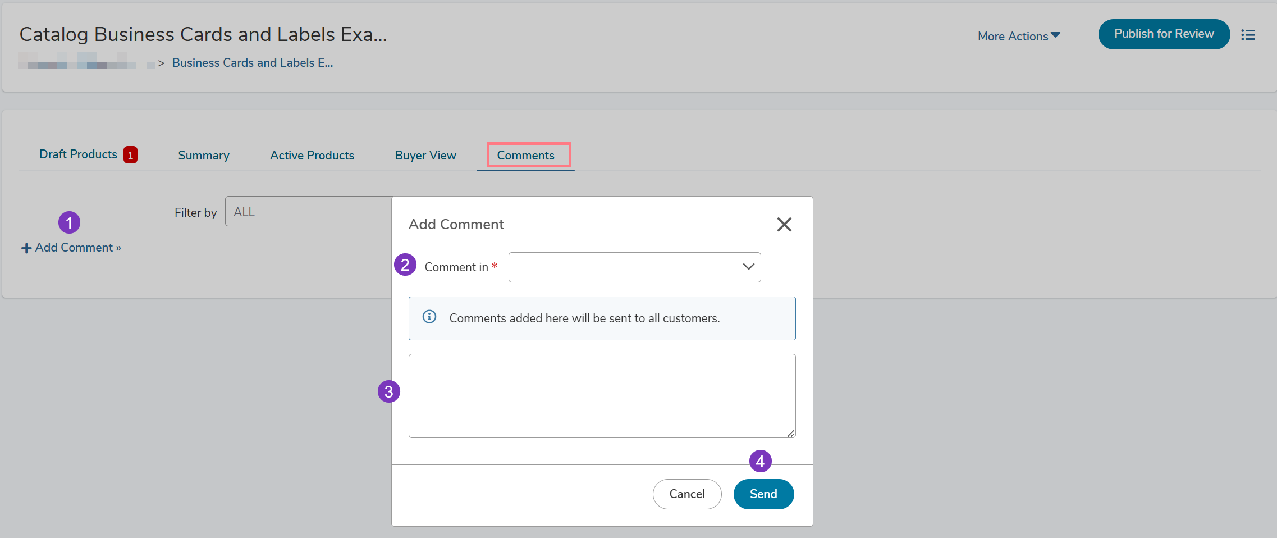Open the Filter by ALL dropdown
This screenshot has height=538, width=1277.
[x=309, y=212]
